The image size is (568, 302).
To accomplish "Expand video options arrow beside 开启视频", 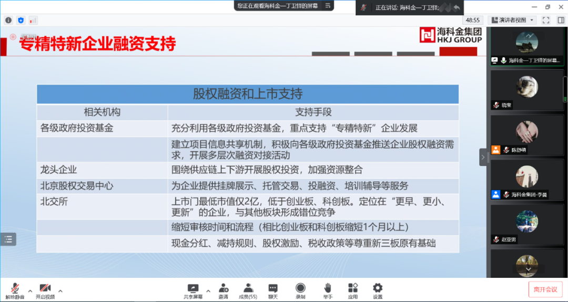I will [x=60, y=290].
